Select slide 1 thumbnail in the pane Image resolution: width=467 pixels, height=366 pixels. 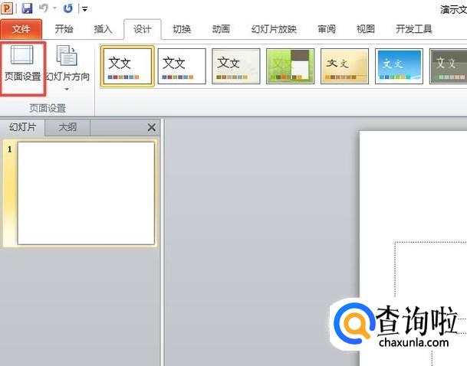click(x=86, y=193)
